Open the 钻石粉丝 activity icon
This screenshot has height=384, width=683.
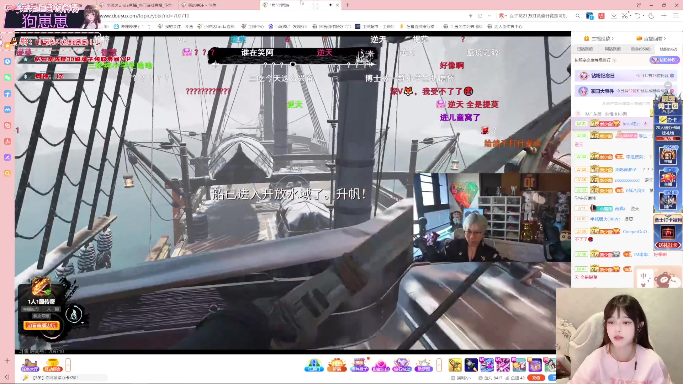(402, 365)
